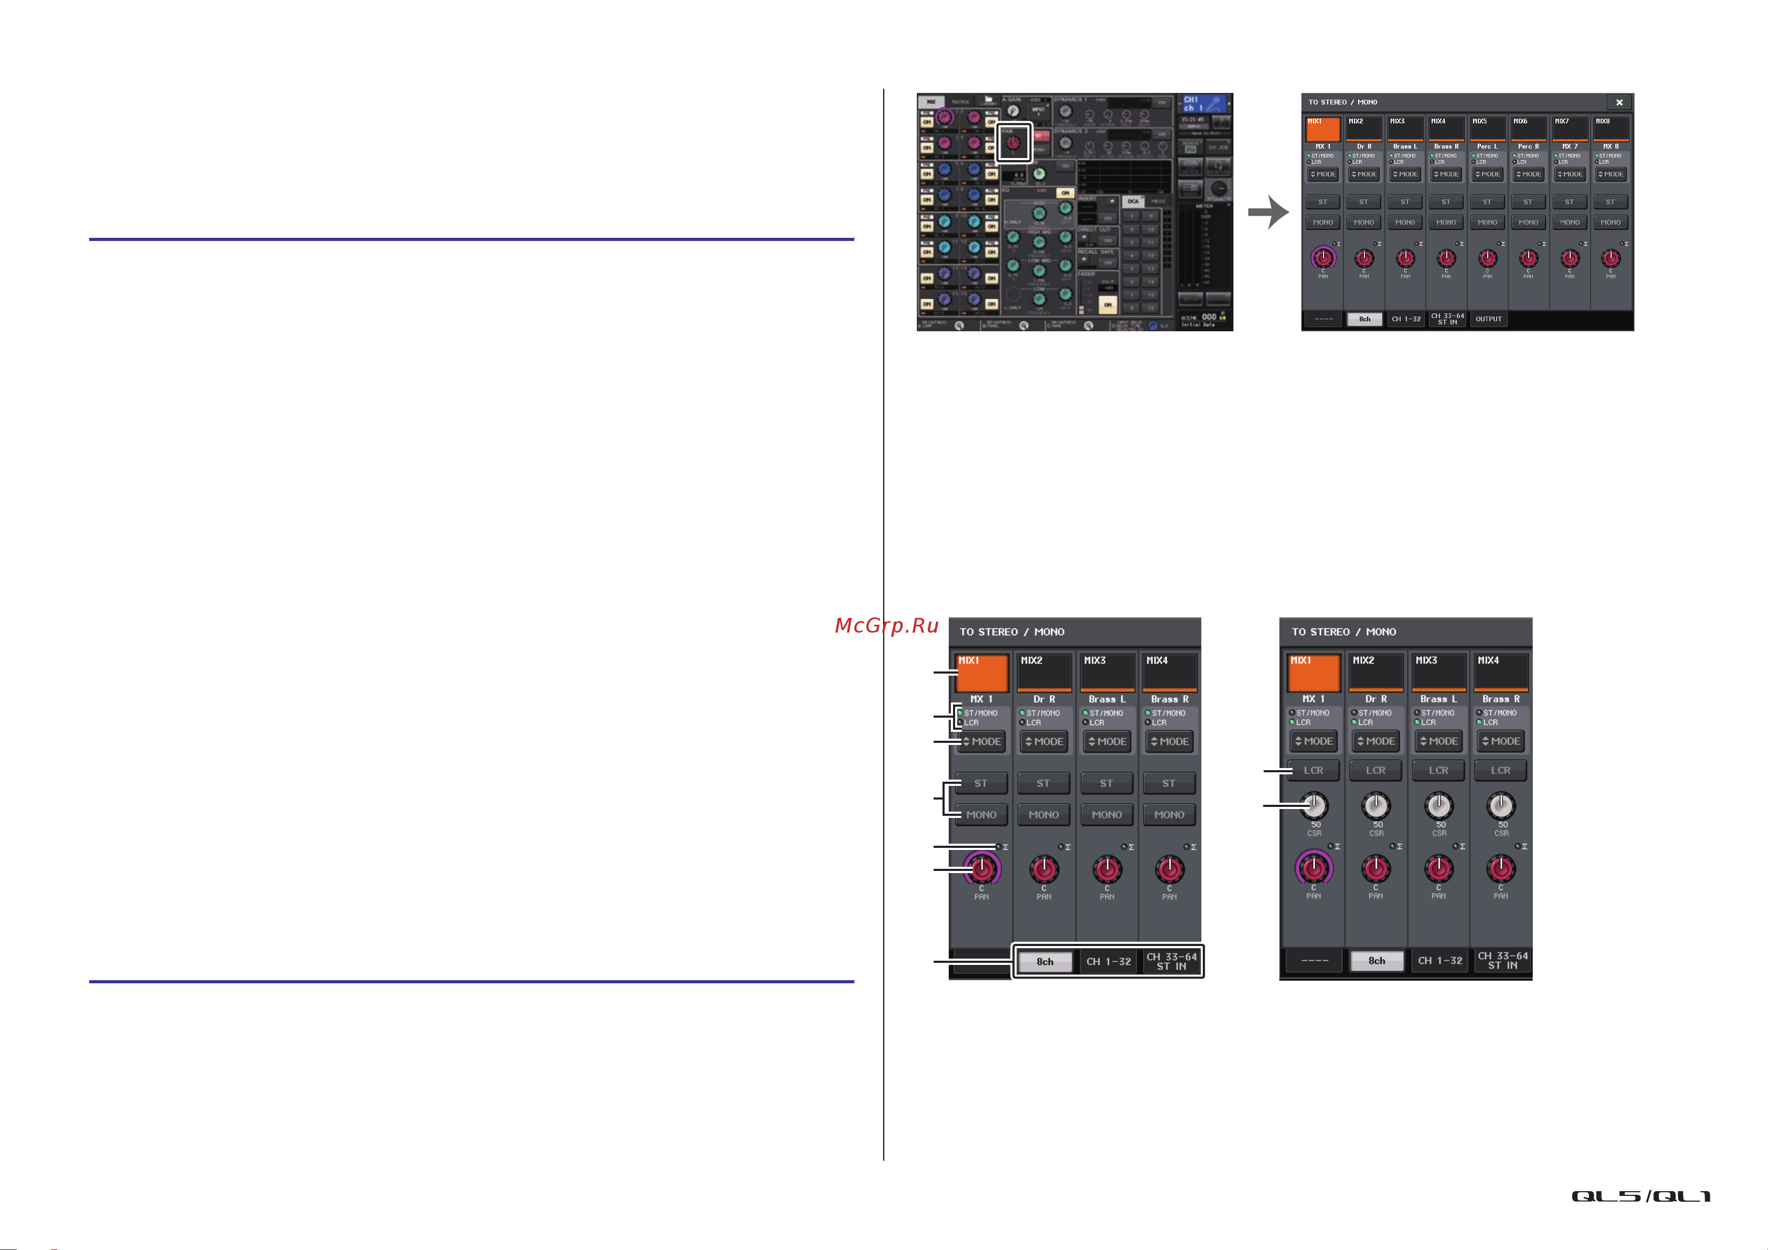Select Perc R PAN knob in the 8-channel window
This screenshot has height=1250, width=1768.
tap(1529, 258)
